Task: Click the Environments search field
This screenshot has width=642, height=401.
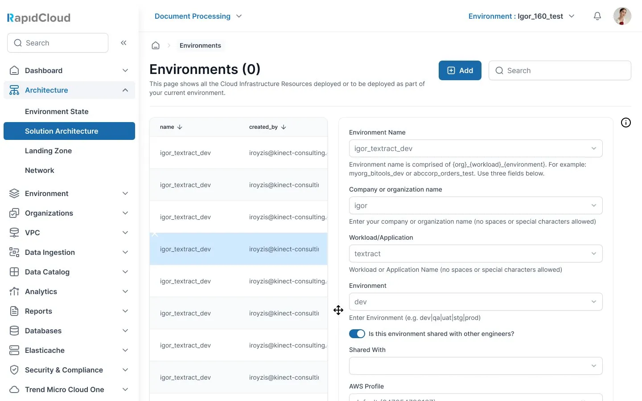Action: (560, 70)
